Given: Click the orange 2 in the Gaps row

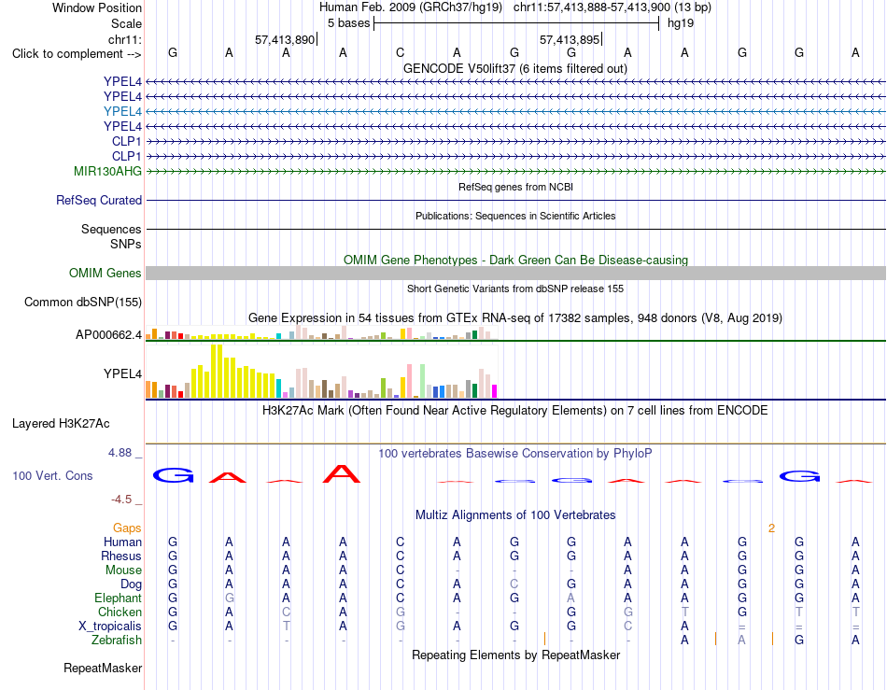Looking at the screenshot, I should point(771,528).
